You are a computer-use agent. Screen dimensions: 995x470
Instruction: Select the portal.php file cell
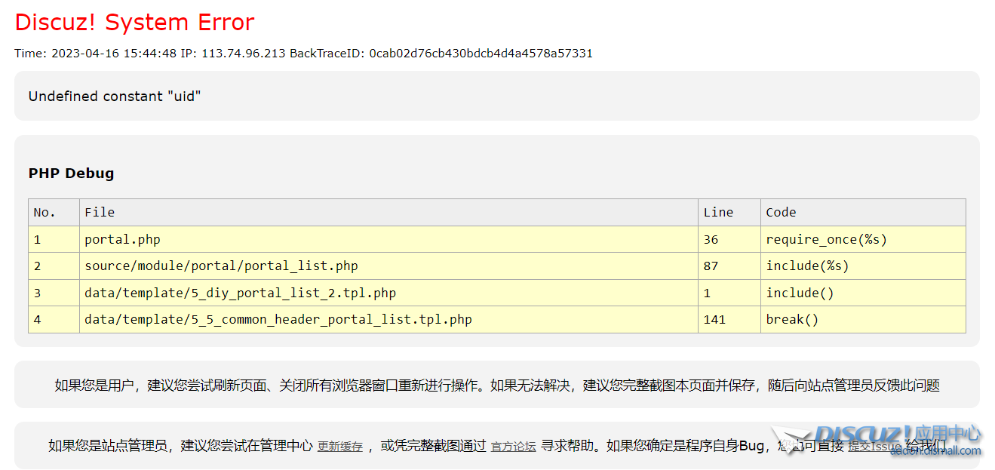click(x=122, y=240)
